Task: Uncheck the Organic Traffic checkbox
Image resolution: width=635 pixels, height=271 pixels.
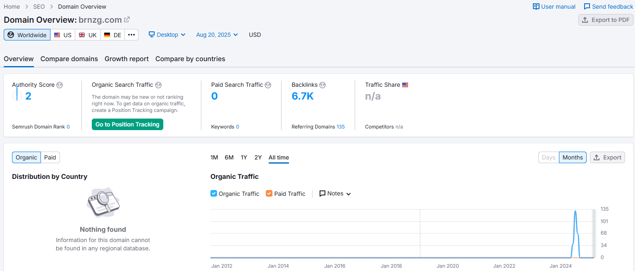Action: (214, 193)
